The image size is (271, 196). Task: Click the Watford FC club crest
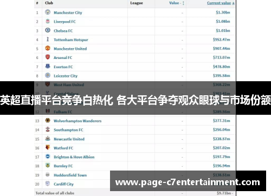pos(48,147)
